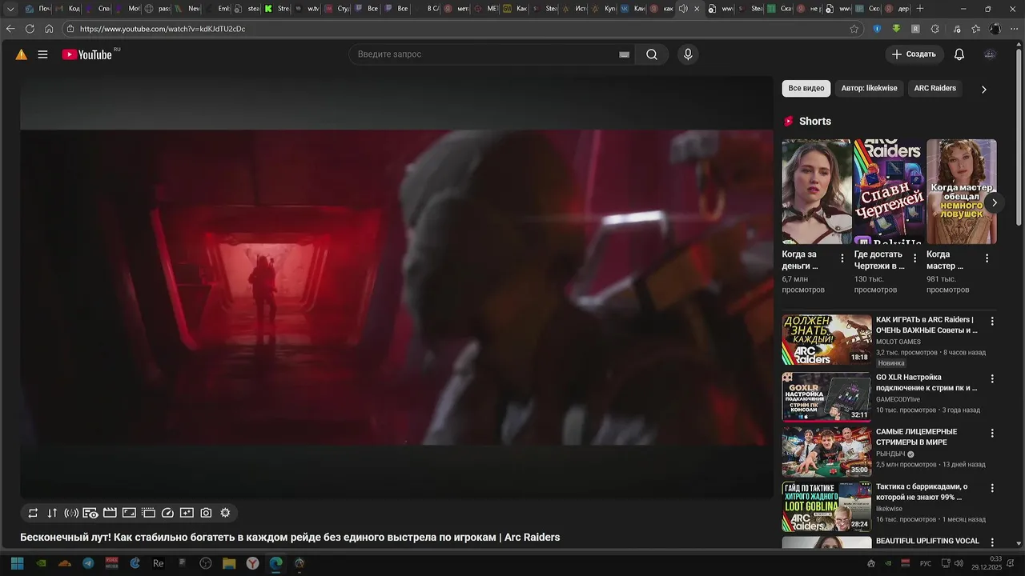
Task: Open menu for 'КАК ИГРАТЬ в ARC Raiders'
Action: tap(992, 322)
